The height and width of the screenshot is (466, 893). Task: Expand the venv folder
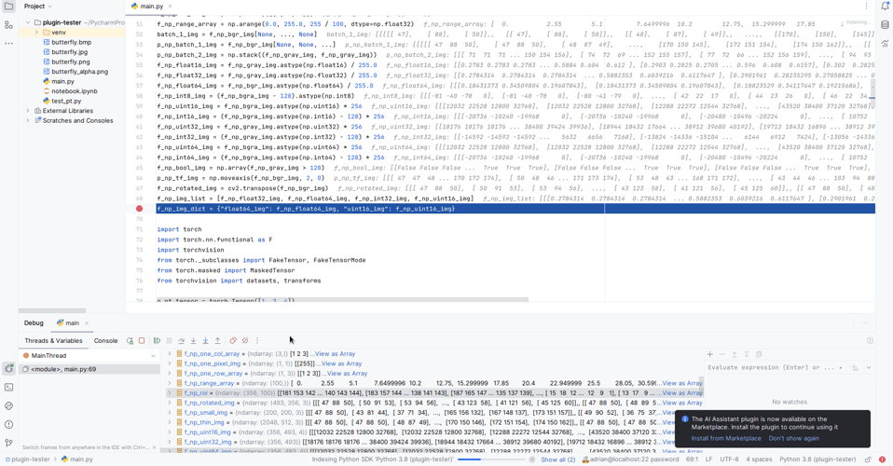(x=37, y=33)
